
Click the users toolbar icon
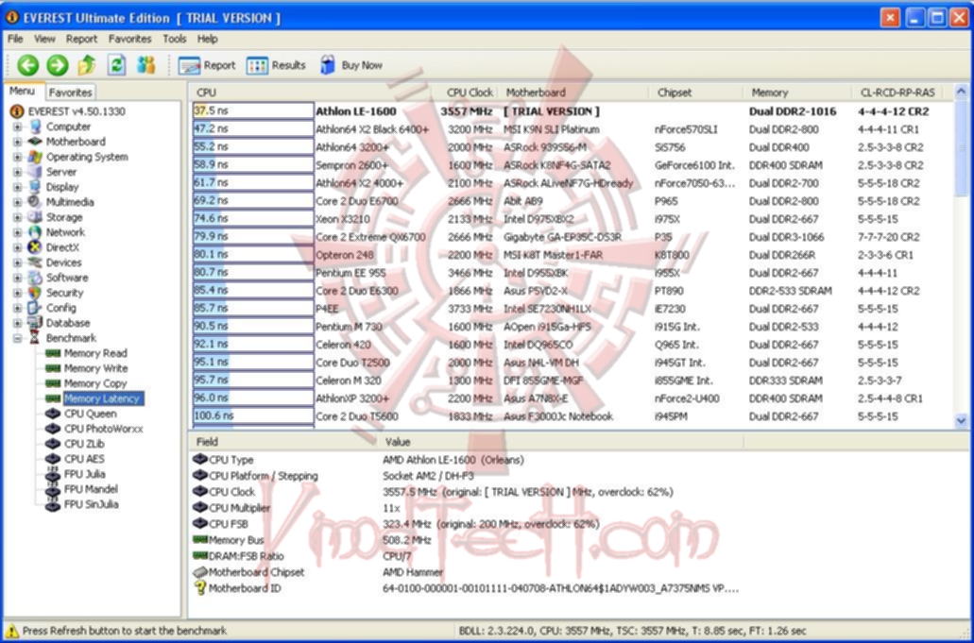pyautogui.click(x=146, y=65)
